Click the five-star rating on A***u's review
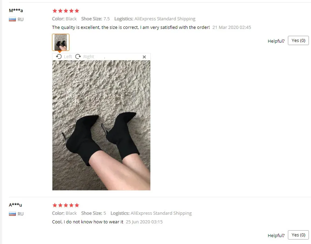The height and width of the screenshot is (244, 311). 66,205
